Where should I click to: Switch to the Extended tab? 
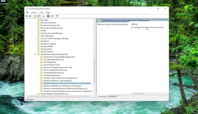pos(102,96)
